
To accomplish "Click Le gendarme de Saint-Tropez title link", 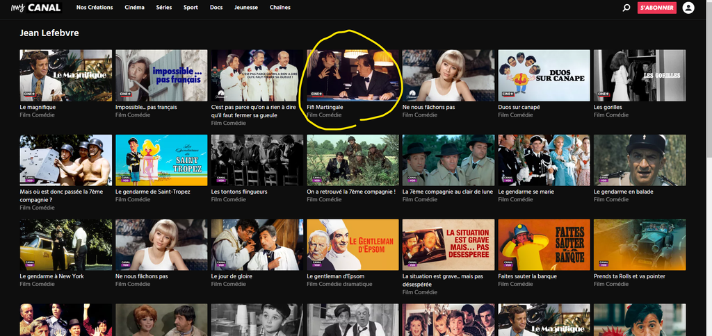I will click(x=153, y=192).
